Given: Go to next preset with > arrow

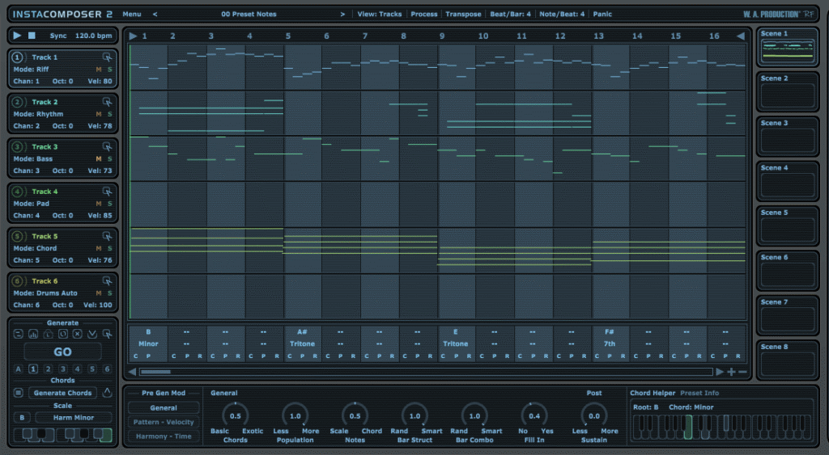Looking at the screenshot, I should [x=342, y=15].
